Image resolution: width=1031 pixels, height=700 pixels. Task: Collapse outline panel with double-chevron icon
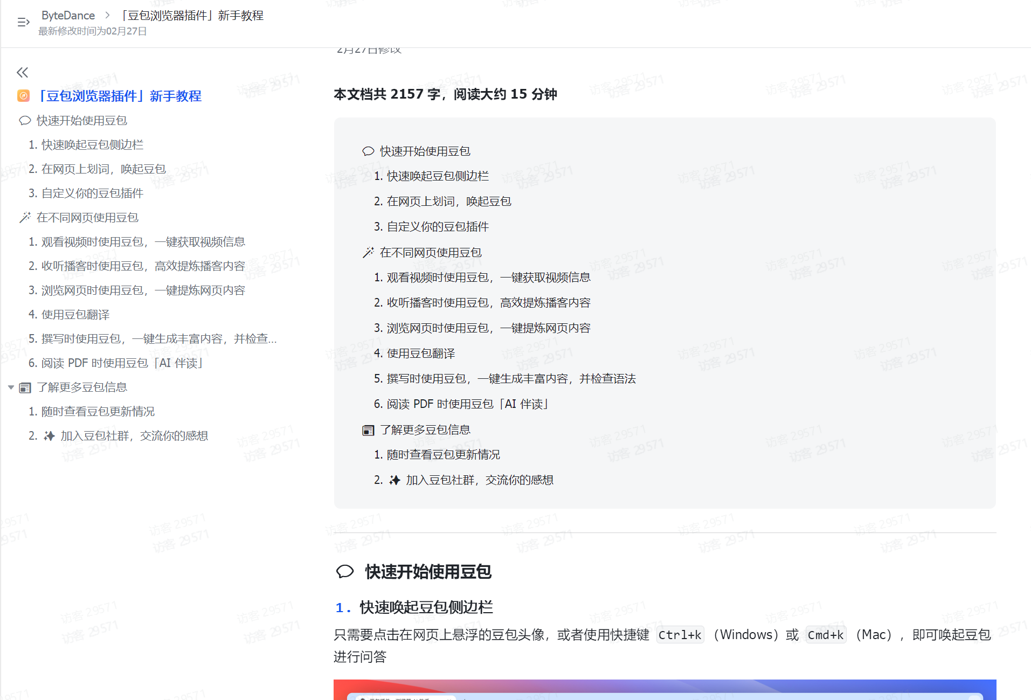[x=22, y=72]
